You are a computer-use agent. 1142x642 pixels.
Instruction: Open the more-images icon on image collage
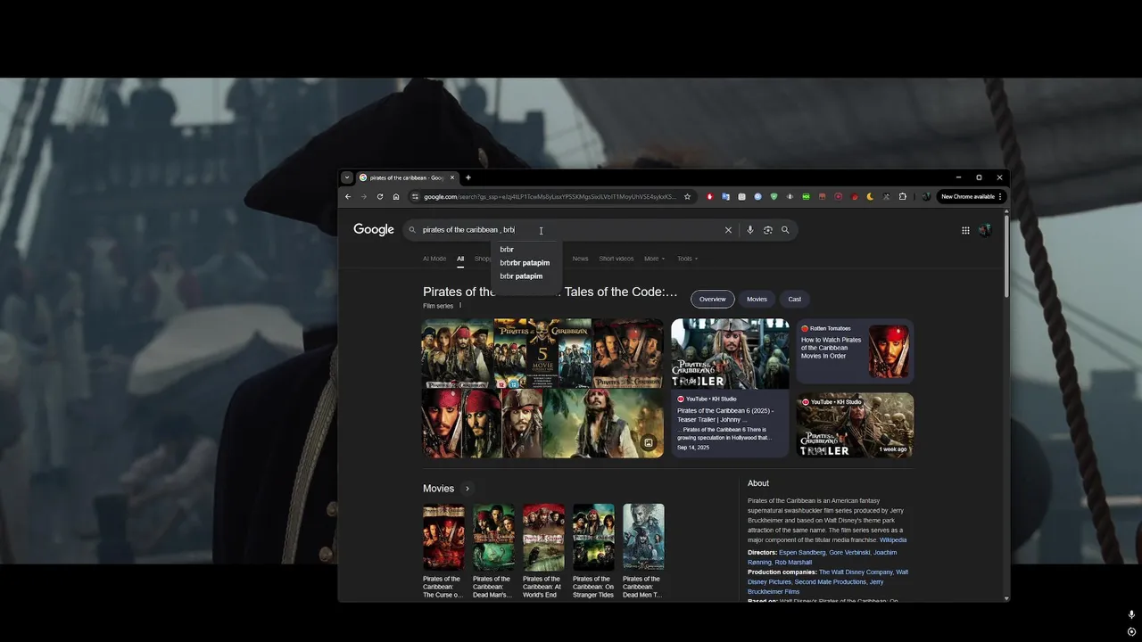(x=649, y=442)
